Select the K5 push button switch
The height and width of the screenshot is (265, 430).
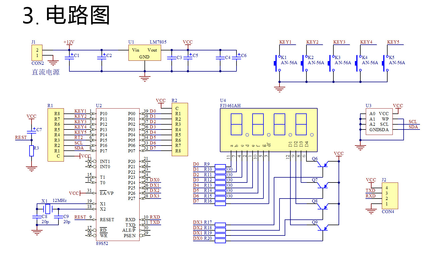click(385, 63)
